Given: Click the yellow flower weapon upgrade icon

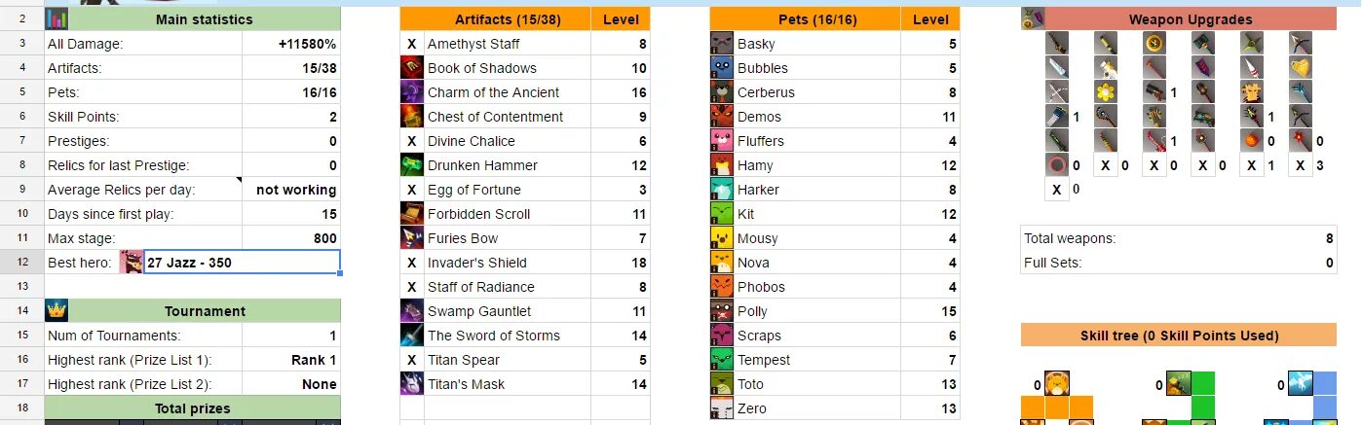Looking at the screenshot, I should [1105, 92].
